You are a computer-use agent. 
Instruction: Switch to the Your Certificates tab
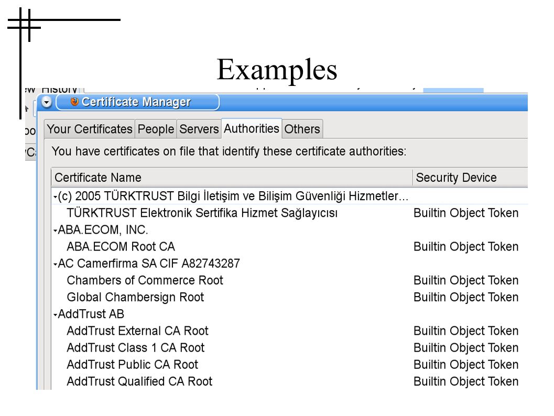coord(90,129)
